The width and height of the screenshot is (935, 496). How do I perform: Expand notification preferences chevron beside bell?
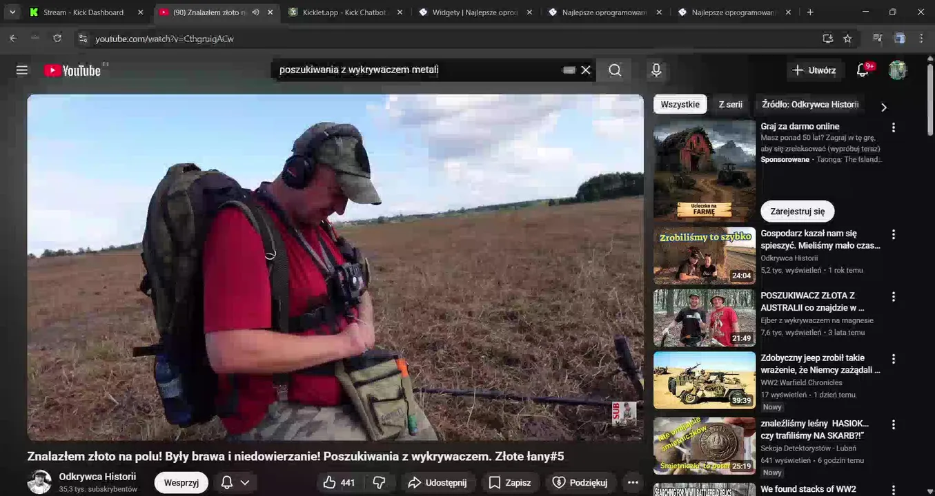(245, 482)
